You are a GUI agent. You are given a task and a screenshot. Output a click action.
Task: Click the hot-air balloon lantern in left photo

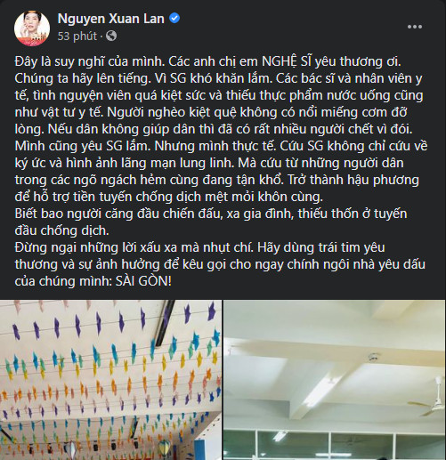[x=164, y=447]
